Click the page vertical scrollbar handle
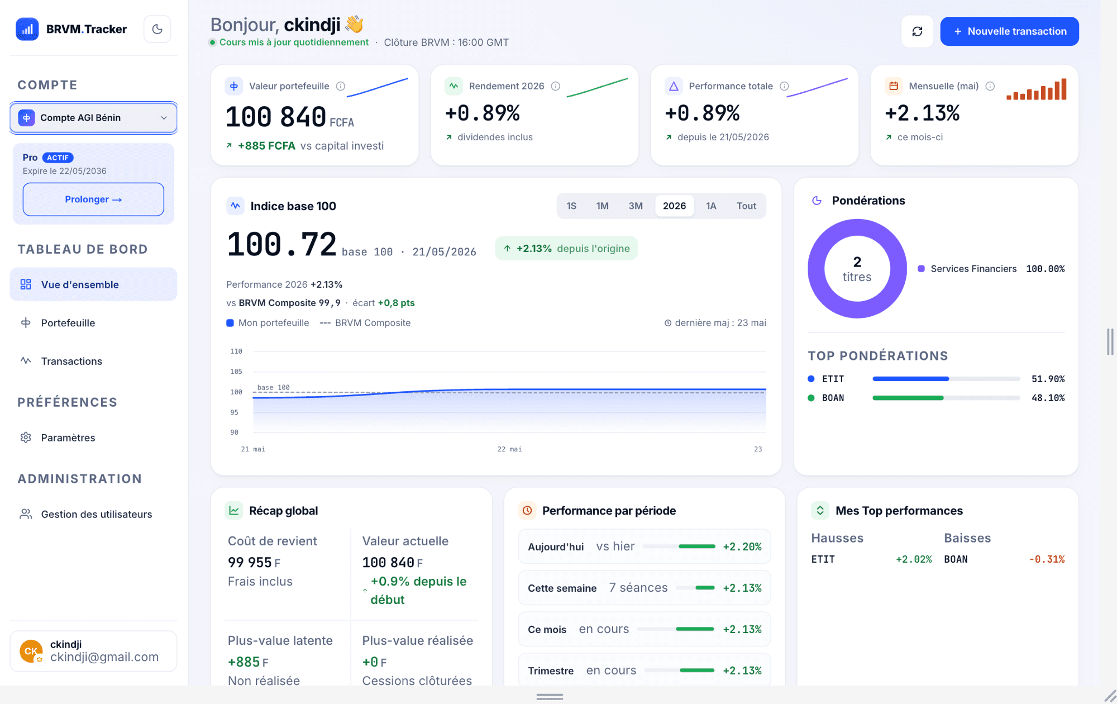 tap(1110, 342)
